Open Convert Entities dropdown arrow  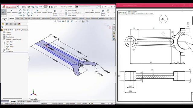coord(47,16)
